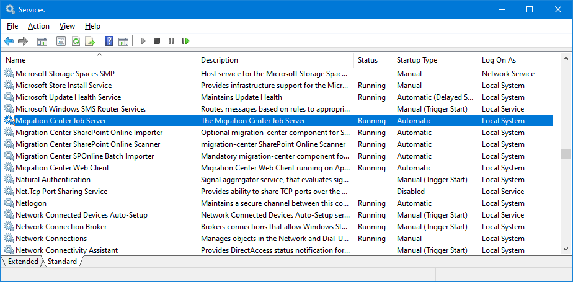Image resolution: width=573 pixels, height=282 pixels.
Task: Click the scrollbar down arrow
Action: (x=566, y=249)
